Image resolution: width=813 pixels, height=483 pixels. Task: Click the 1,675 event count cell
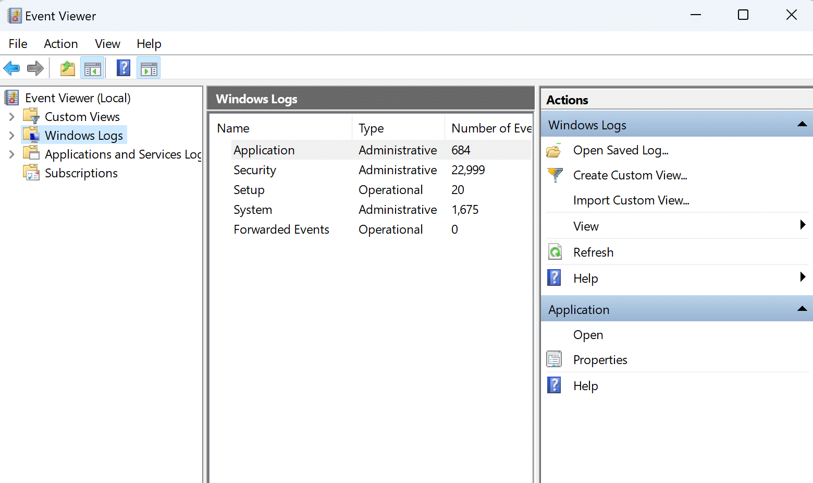click(x=464, y=210)
